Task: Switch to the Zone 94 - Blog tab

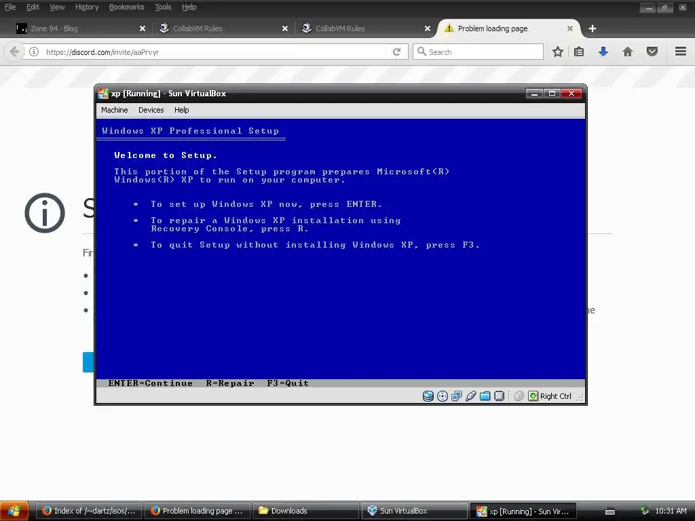Action: [x=80, y=28]
